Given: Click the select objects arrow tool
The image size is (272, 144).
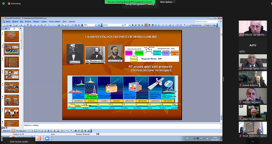Looking at the screenshot, I should [13, 131].
